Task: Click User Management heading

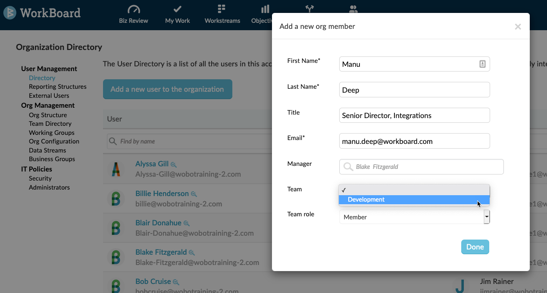Action: [49, 69]
